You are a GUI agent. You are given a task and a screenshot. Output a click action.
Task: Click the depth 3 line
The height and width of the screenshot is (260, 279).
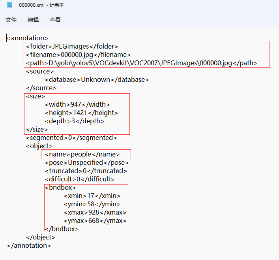[75, 121]
